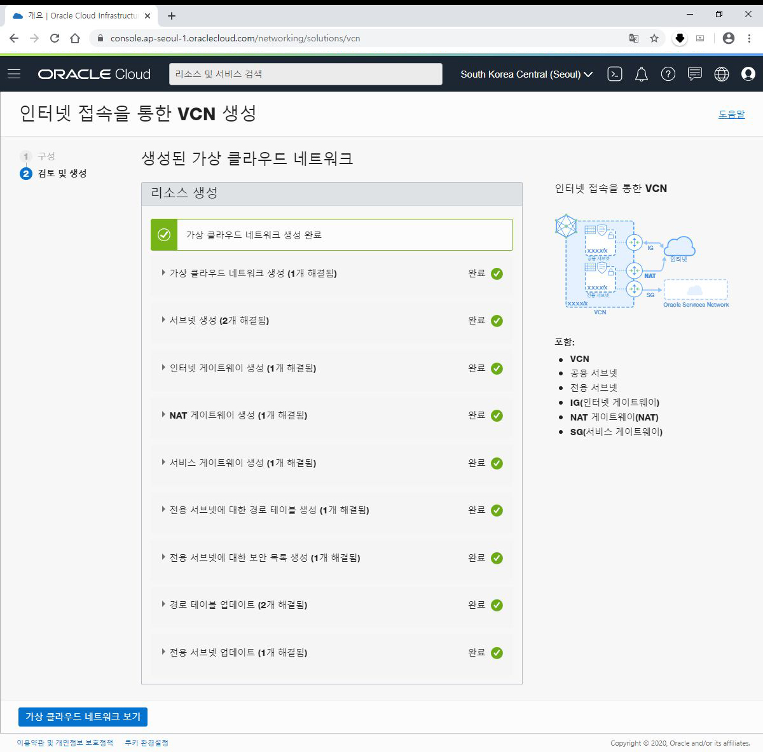Viewport: 763px width, 752px height.
Task: Open the support chat icon
Action: pos(695,74)
